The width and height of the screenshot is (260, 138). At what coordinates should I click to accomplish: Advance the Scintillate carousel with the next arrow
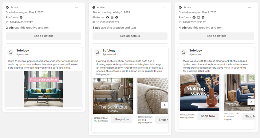(164, 105)
